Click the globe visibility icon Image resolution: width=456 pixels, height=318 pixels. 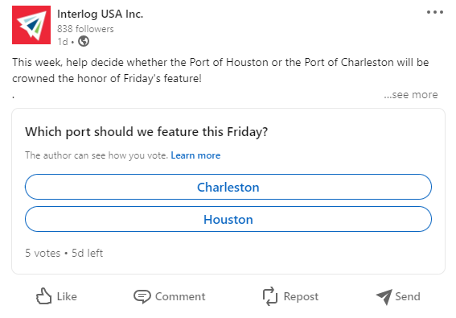coord(84,41)
